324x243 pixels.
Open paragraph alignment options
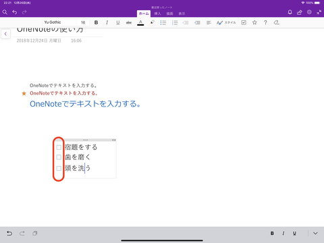209,22
